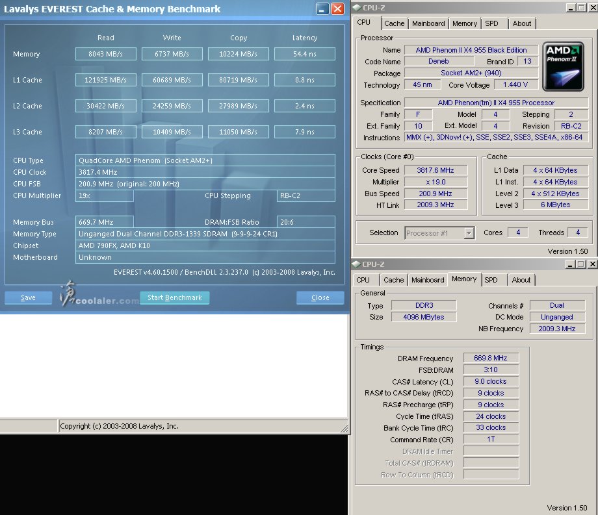Click Code Name field Deneb

coord(438,61)
